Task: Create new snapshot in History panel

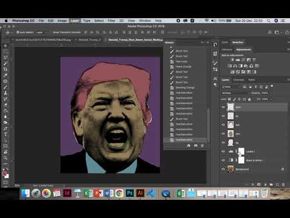Action: [x=196, y=145]
